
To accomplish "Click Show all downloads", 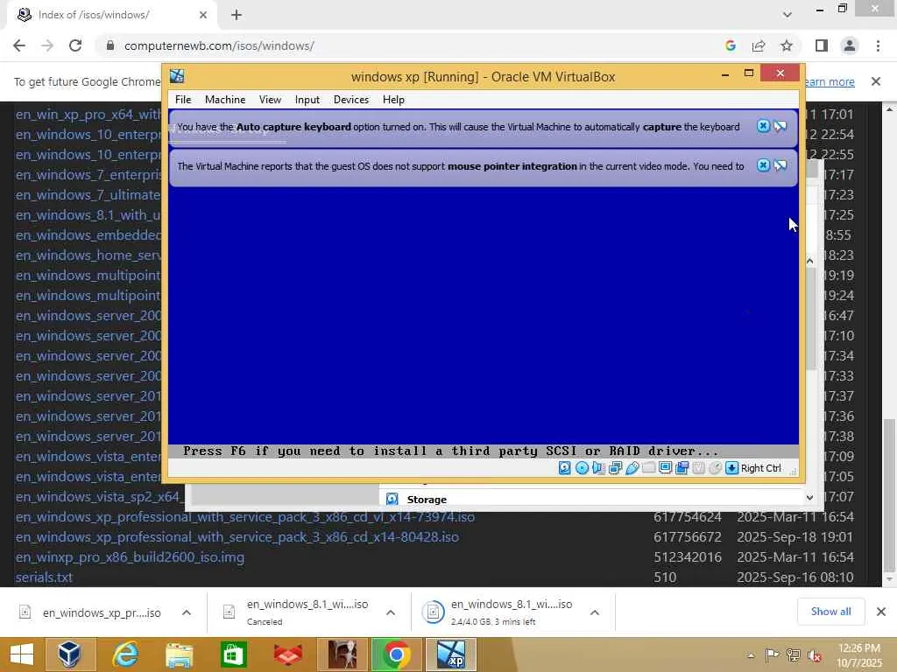I will [830, 612].
